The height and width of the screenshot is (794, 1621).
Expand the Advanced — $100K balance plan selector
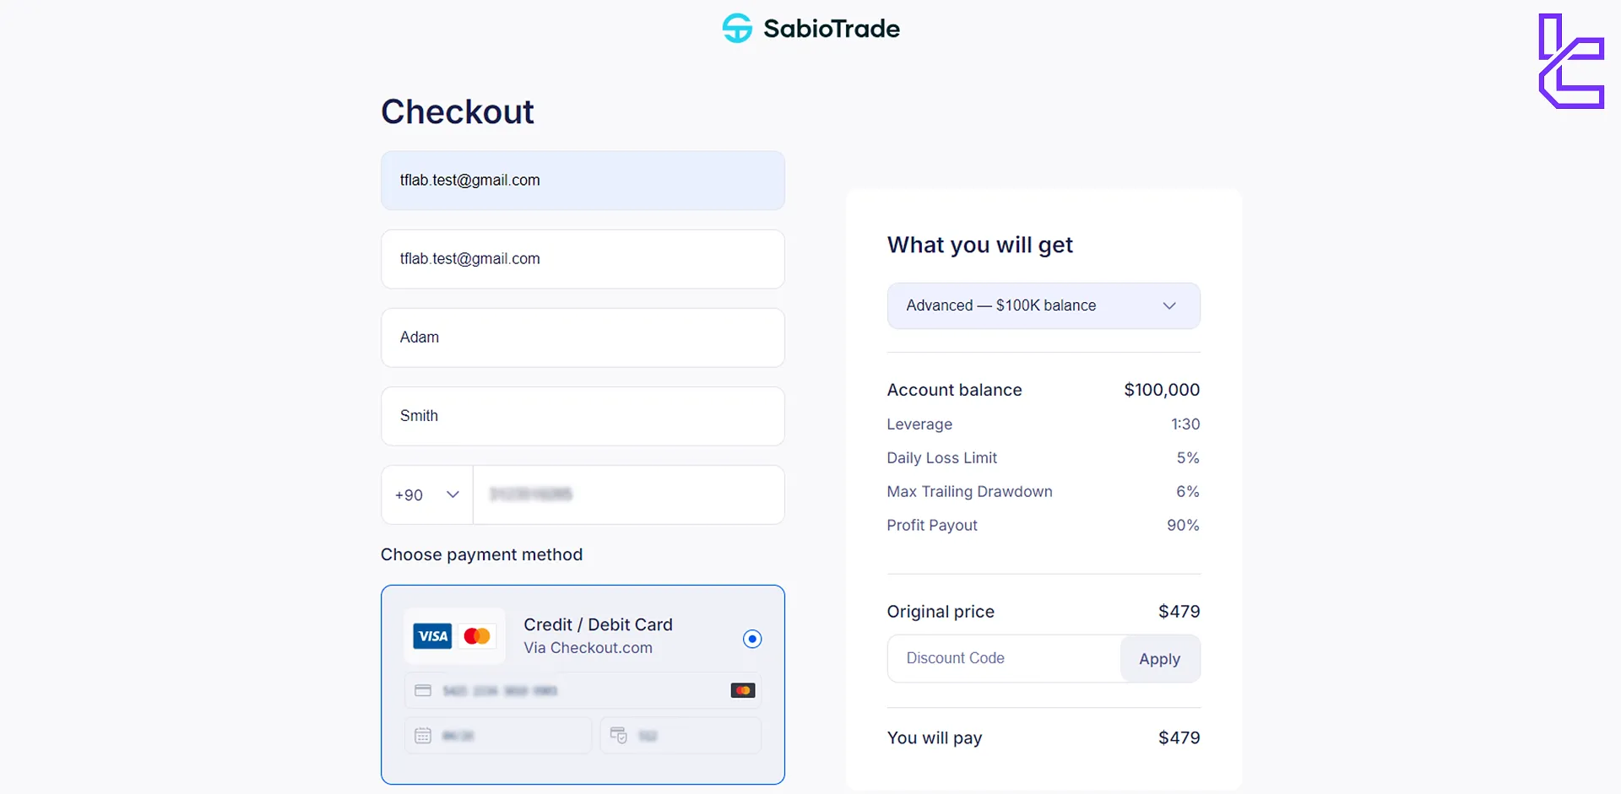pyautogui.click(x=1043, y=305)
